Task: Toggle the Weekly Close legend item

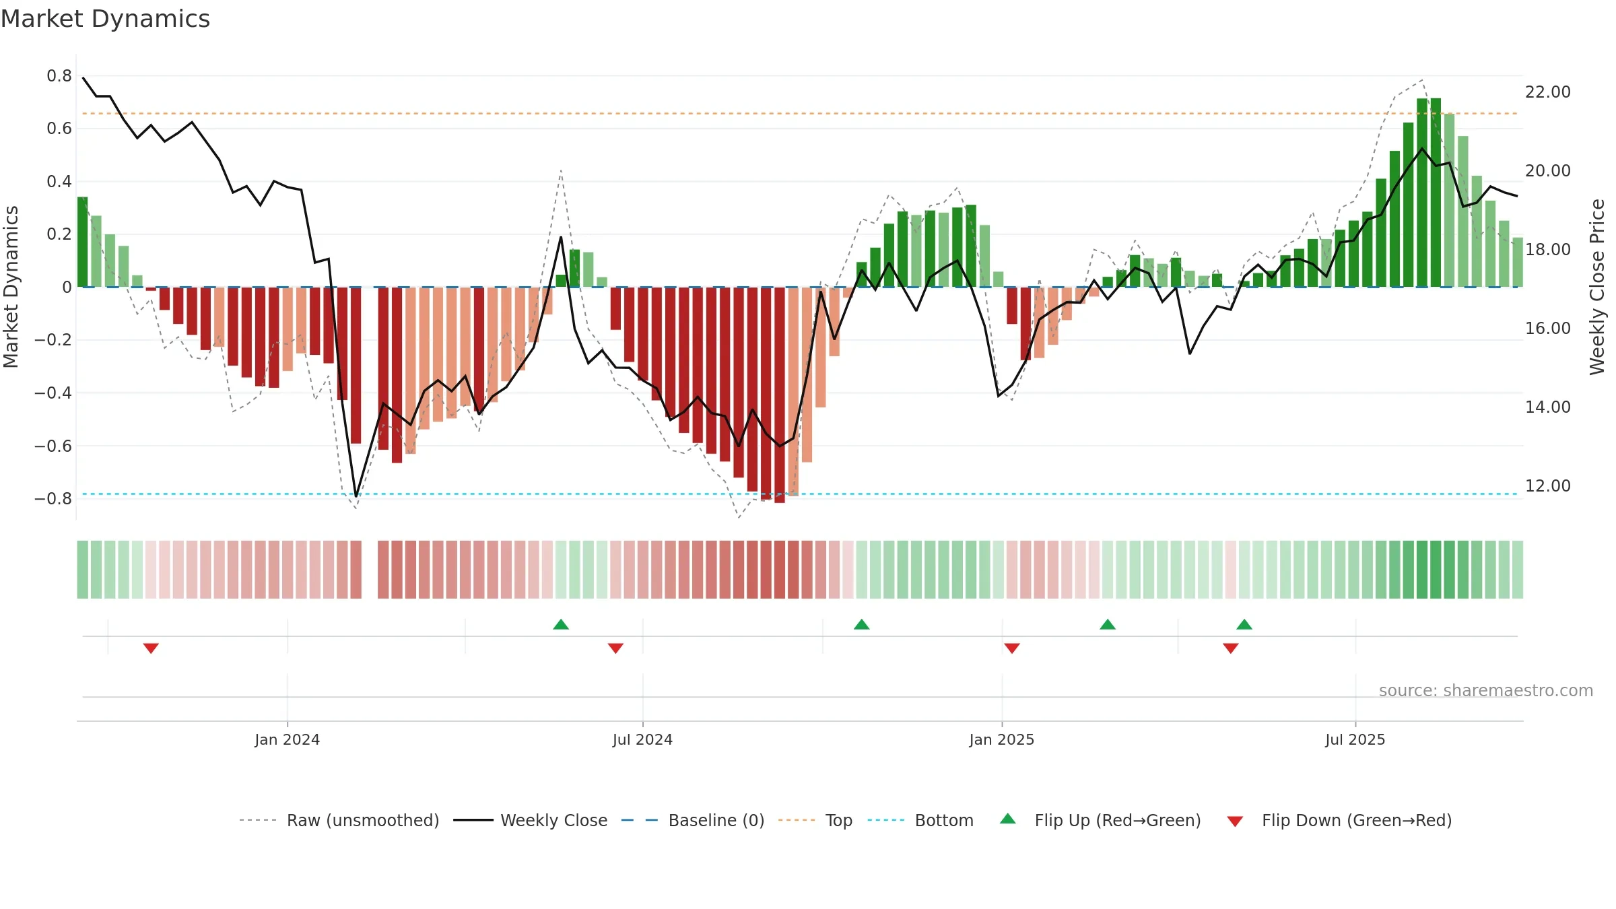Action: coord(531,820)
